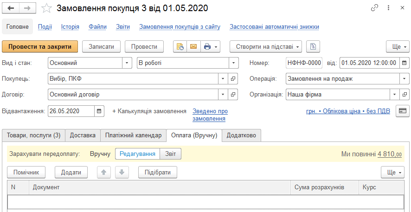The height and width of the screenshot is (212, 411).
Task: Open the Файли section
Action: [x=97, y=27]
